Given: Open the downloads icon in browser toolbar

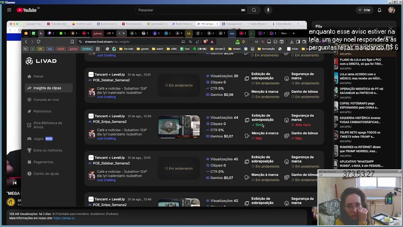Looking at the screenshot, I should 292,42.
